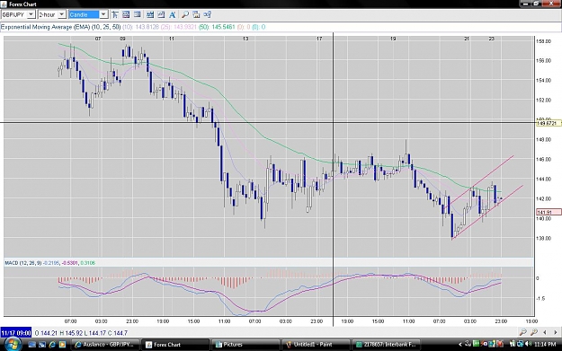
Task: Switch to the Interbank F... taskbar window
Action: click(x=386, y=345)
